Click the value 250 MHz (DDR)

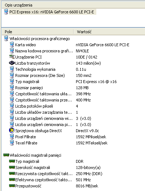89,174
